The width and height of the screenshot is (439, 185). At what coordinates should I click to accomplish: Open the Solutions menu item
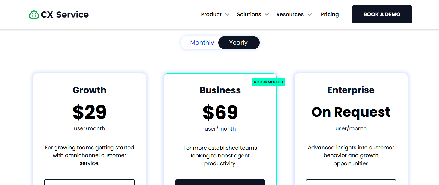coord(249,14)
